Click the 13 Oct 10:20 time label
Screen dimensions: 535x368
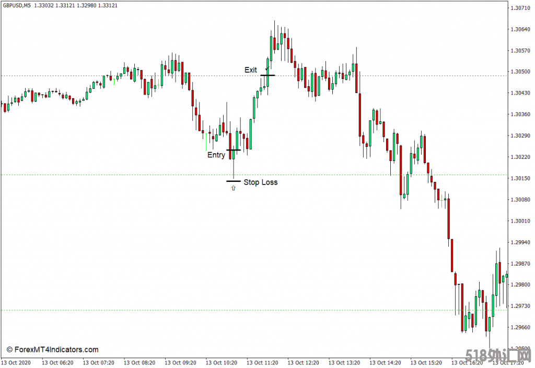pos(221,363)
